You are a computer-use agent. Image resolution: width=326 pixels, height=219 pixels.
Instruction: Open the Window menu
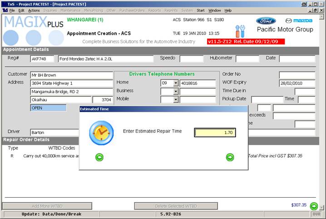(x=214, y=10)
